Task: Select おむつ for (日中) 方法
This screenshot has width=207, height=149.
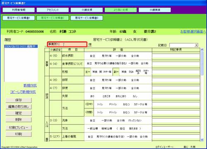Action: pyautogui.click(x=126, y=104)
